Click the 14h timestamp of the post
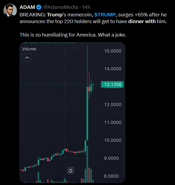Screen dimensions: 175x185 86,7
